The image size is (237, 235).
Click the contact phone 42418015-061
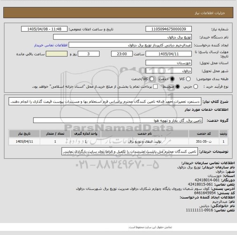coord(200,185)
